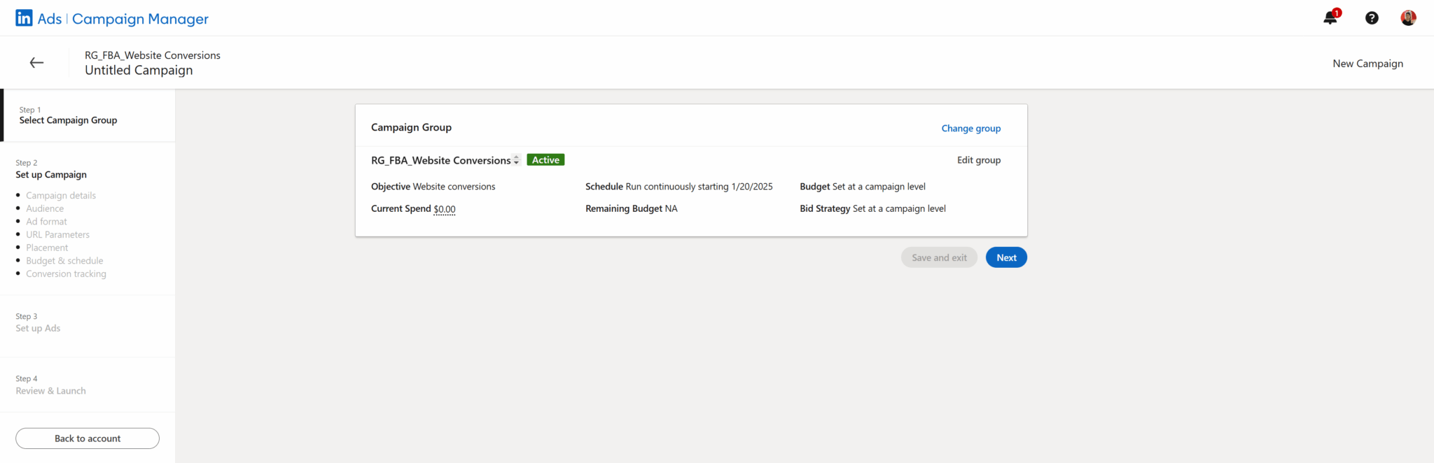Image resolution: width=1434 pixels, height=463 pixels.
Task: Click the New Campaign label
Action: tap(1367, 64)
